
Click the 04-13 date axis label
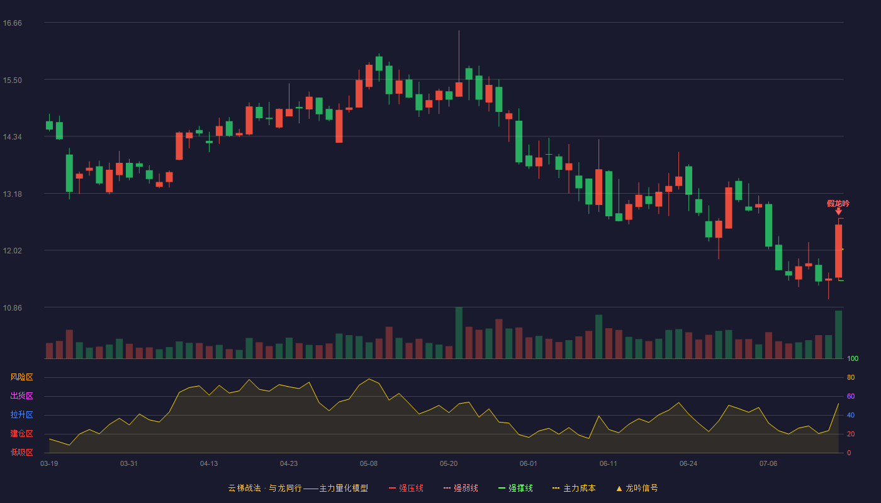pos(209,463)
